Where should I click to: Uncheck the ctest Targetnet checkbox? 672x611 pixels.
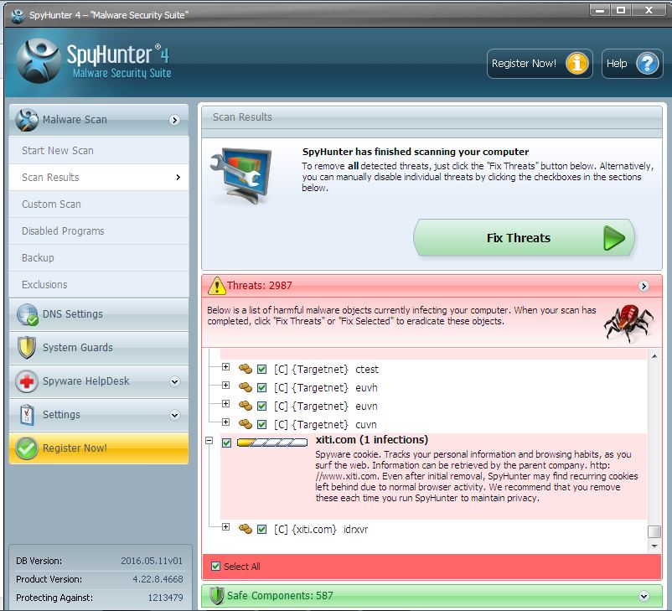(262, 369)
